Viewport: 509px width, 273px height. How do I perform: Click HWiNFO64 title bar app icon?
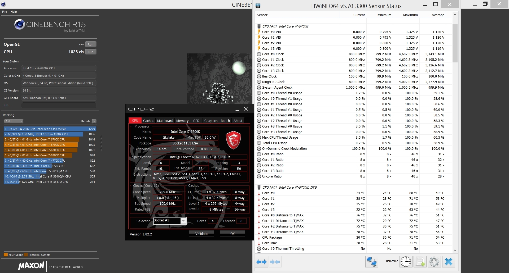click(258, 5)
